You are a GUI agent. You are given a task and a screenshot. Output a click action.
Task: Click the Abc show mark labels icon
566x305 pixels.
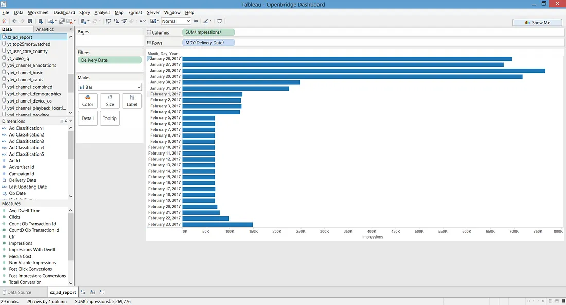pyautogui.click(x=143, y=21)
